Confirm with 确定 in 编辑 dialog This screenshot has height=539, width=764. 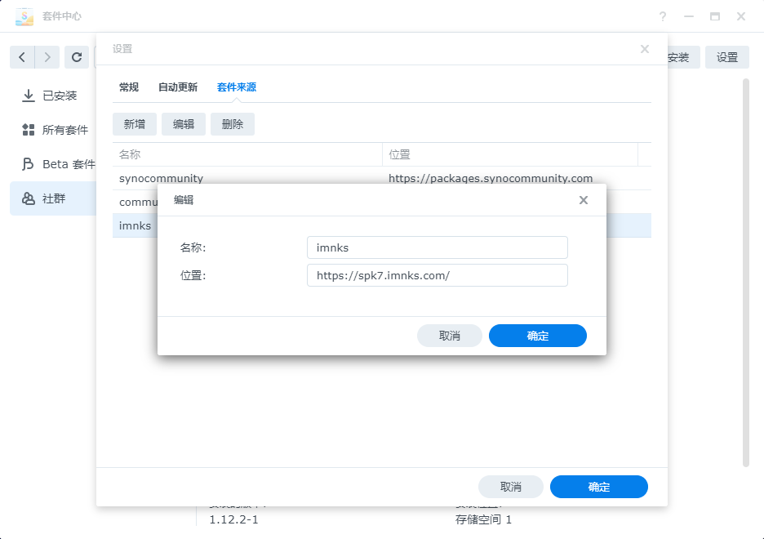click(537, 336)
